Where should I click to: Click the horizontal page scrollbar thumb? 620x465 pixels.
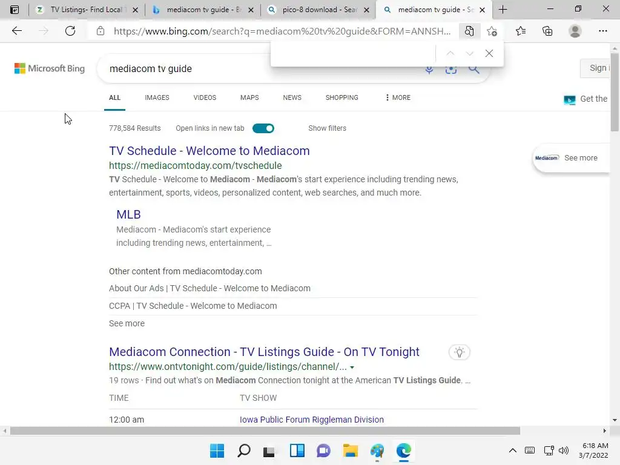tap(265, 430)
